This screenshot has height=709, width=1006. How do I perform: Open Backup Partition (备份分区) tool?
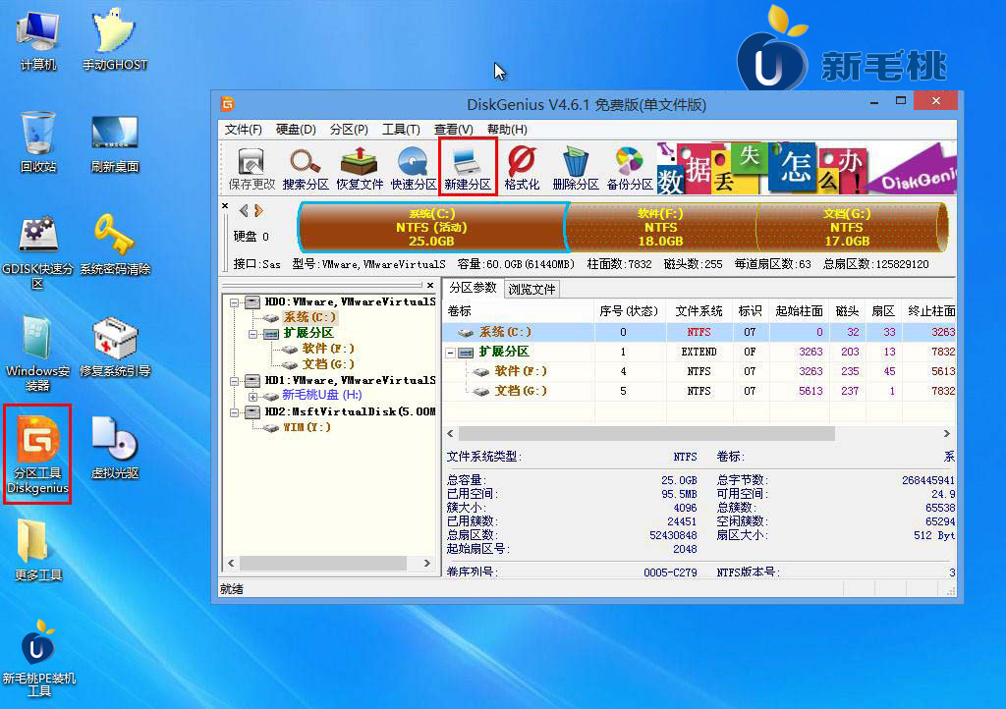click(630, 169)
